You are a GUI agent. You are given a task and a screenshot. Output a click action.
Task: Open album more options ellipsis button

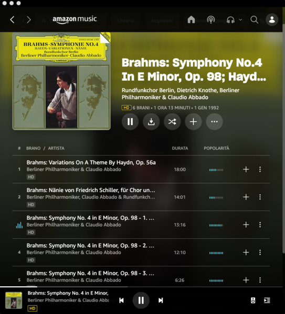click(x=214, y=121)
